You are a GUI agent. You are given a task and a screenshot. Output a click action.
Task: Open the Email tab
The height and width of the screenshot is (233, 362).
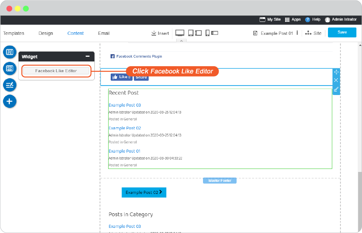pos(104,33)
